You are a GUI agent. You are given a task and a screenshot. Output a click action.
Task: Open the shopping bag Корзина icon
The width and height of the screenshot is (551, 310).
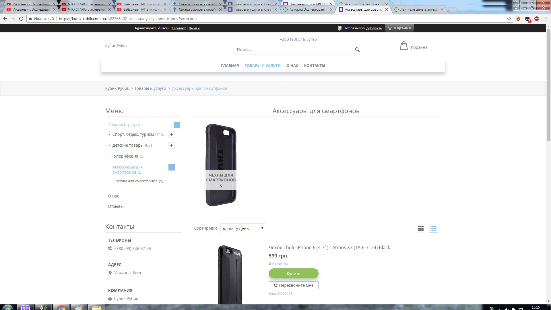pos(403,46)
